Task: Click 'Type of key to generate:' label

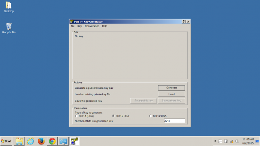Action: coord(89,113)
